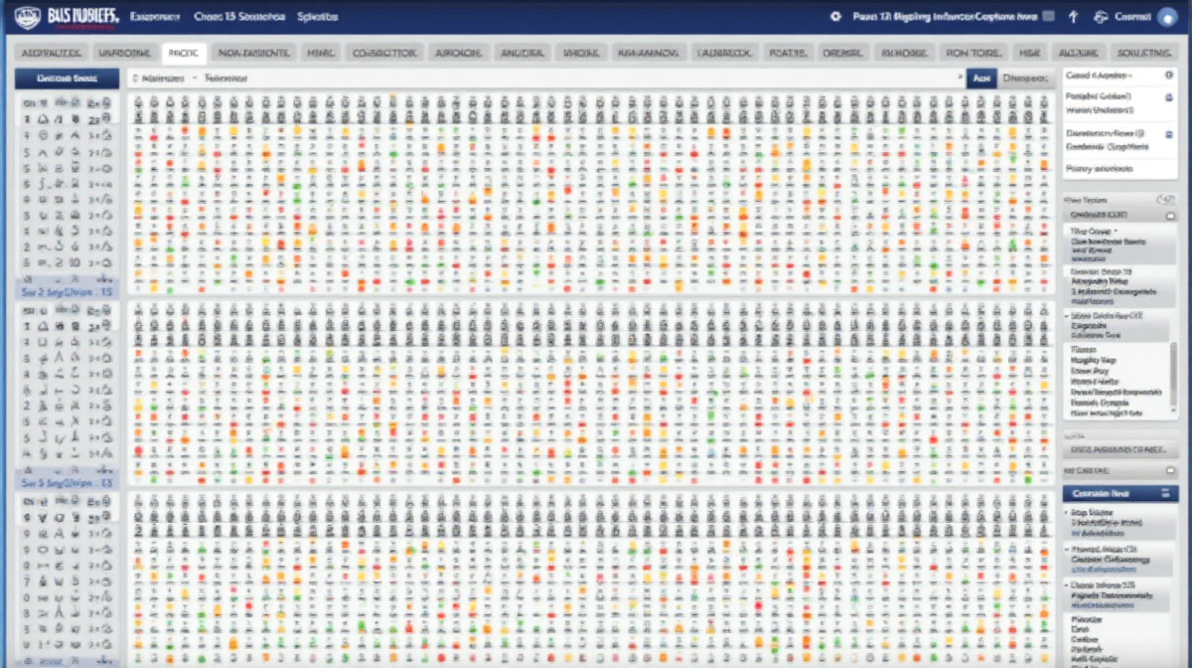Open the round profile avatar at top right
1192x668 pixels.
[1167, 17]
